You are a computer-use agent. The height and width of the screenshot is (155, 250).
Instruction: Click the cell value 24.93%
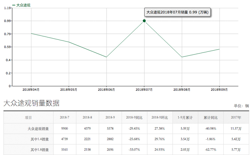point(160,150)
